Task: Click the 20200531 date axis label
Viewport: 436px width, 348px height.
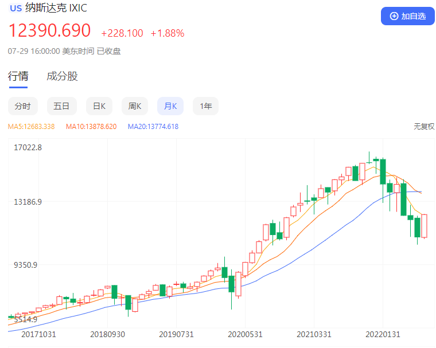Action: click(x=246, y=334)
